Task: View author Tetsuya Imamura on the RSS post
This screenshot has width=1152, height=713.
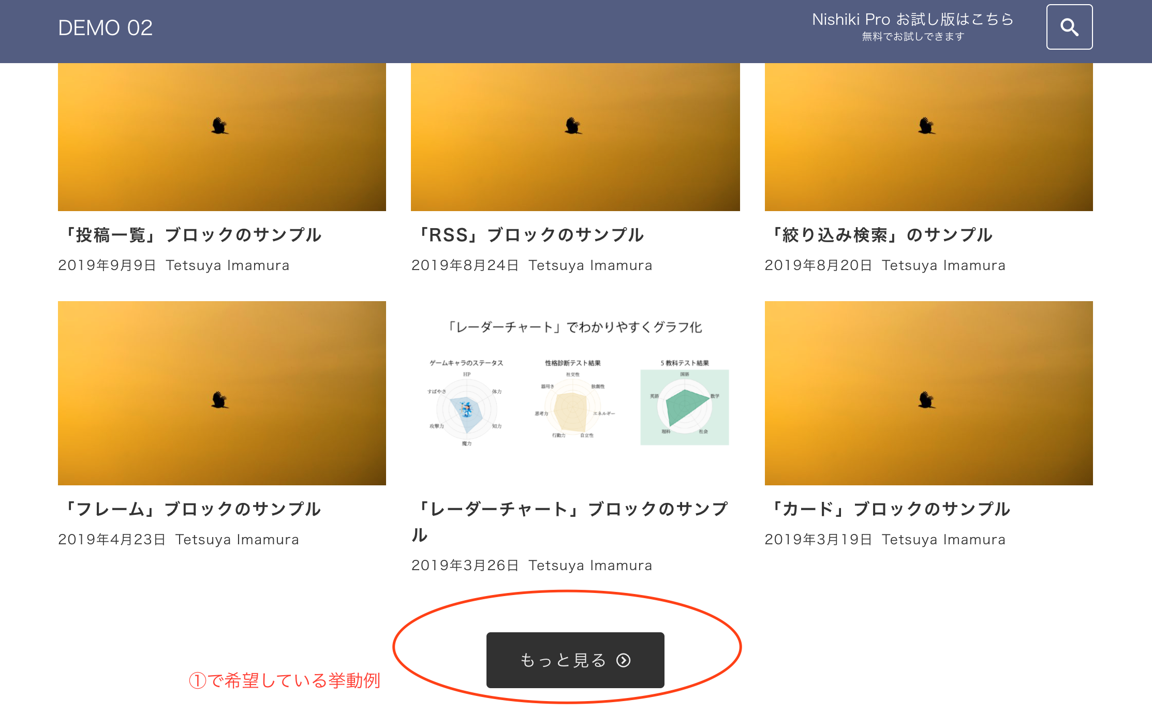Action: [x=590, y=265]
